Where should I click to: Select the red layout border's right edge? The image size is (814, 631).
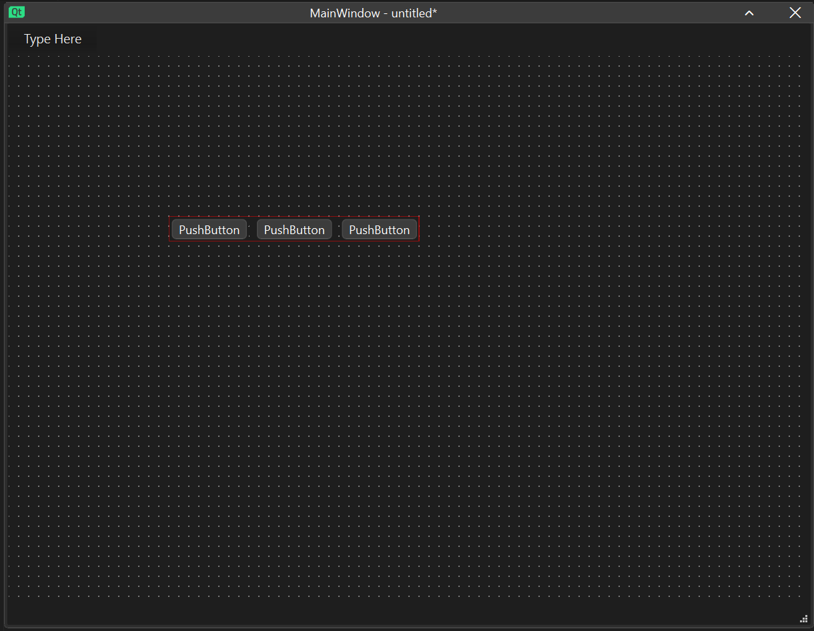coord(419,229)
